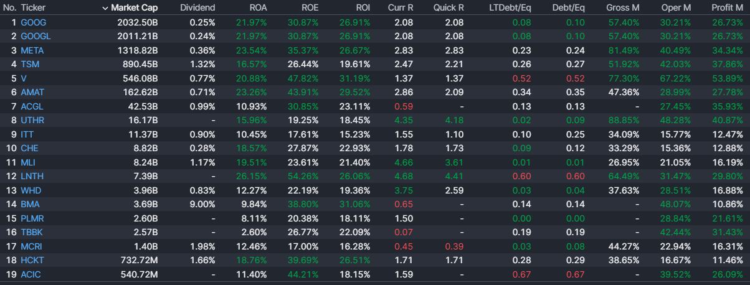Viewport: 750px width, 285px height.
Task: Click HCKT's 732.72M market cap value
Action: click(x=137, y=260)
